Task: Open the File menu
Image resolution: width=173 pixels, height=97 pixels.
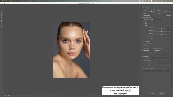Action: pyautogui.click(x=12, y=1)
